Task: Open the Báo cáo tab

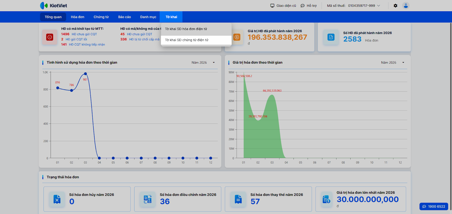Action: point(124,17)
